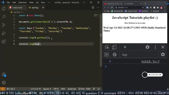This screenshot has height=95, width=169.
Task: Open the Apps bookmark shortcut
Action: 107,11
